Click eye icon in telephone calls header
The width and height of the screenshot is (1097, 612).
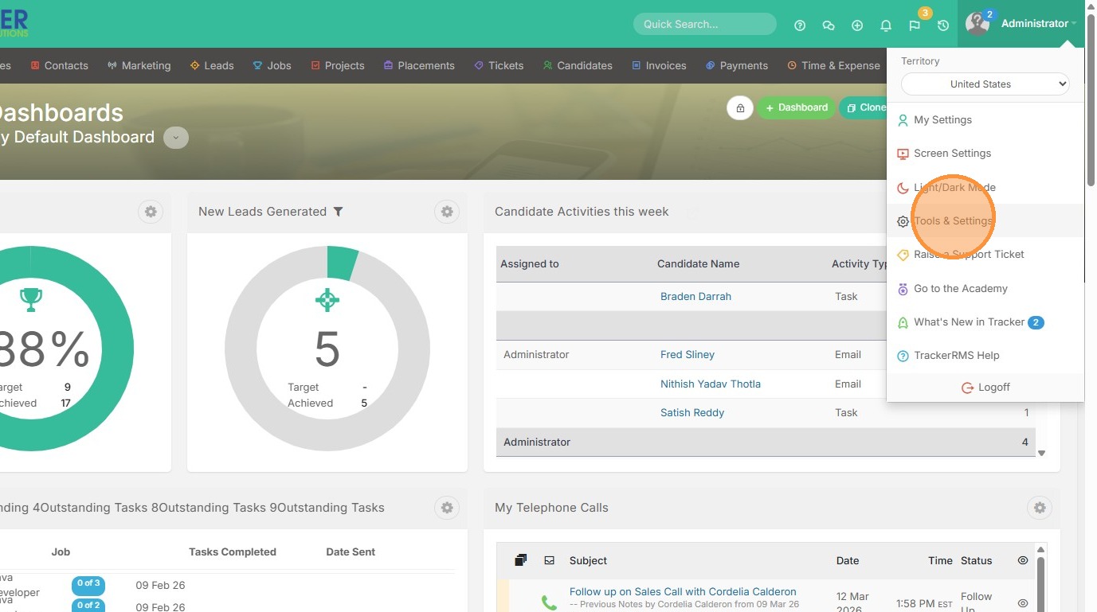pos(1023,560)
